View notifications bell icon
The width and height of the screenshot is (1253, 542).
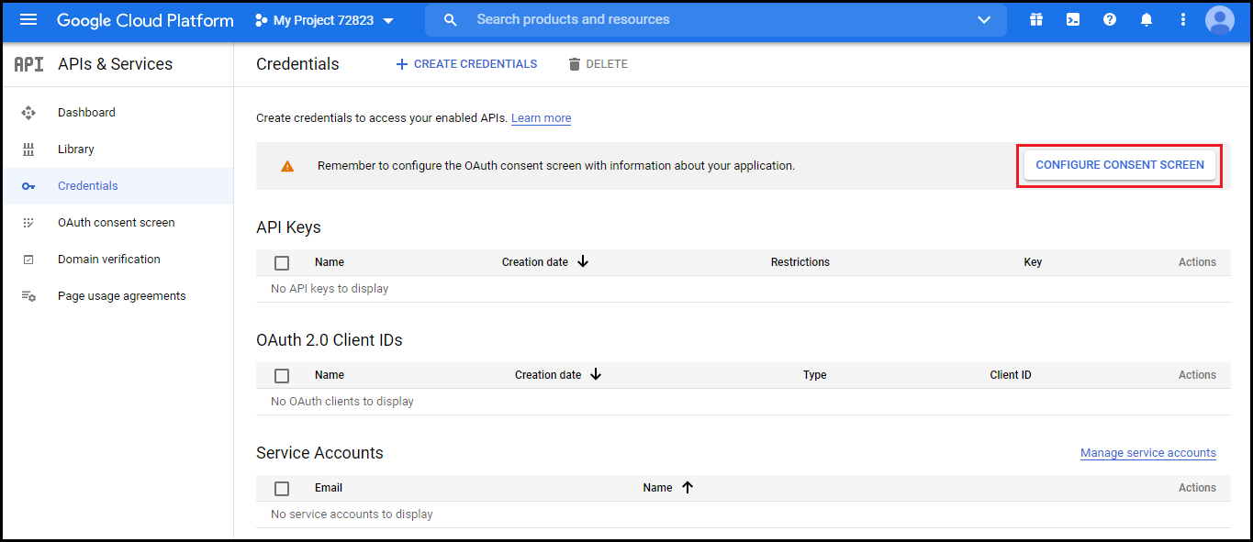tap(1147, 20)
